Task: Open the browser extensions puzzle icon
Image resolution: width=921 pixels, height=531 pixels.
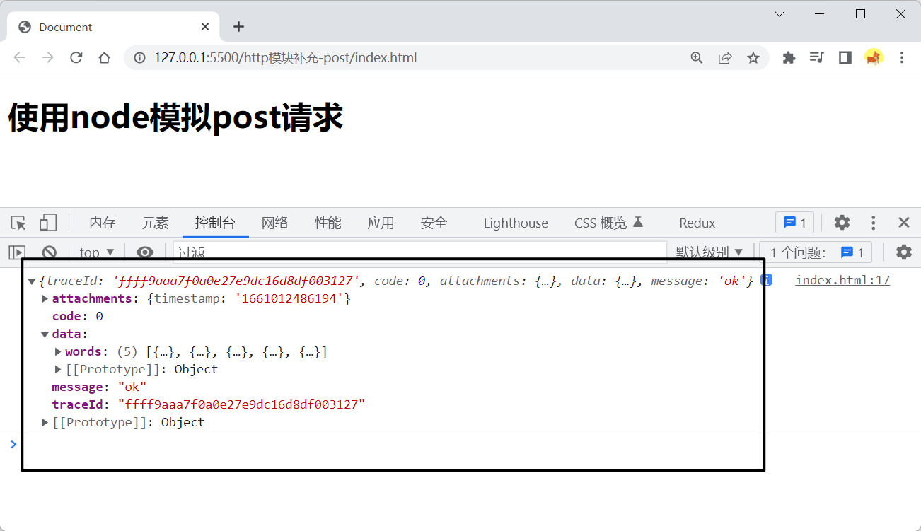Action: [x=789, y=58]
